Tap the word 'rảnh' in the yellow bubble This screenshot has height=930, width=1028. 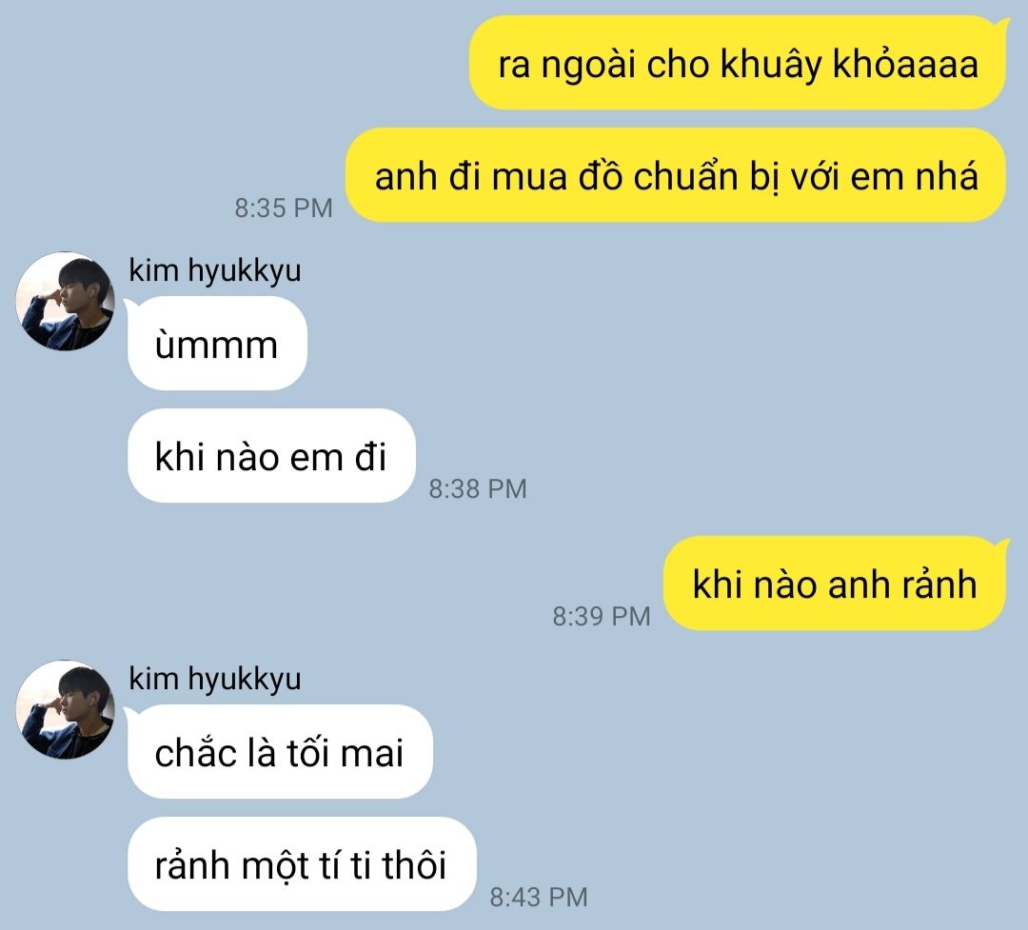coord(939,584)
